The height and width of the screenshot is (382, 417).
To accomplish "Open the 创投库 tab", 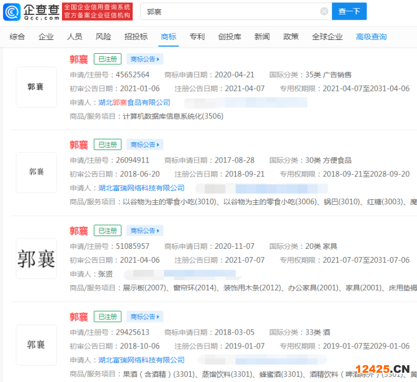I will tap(230, 36).
